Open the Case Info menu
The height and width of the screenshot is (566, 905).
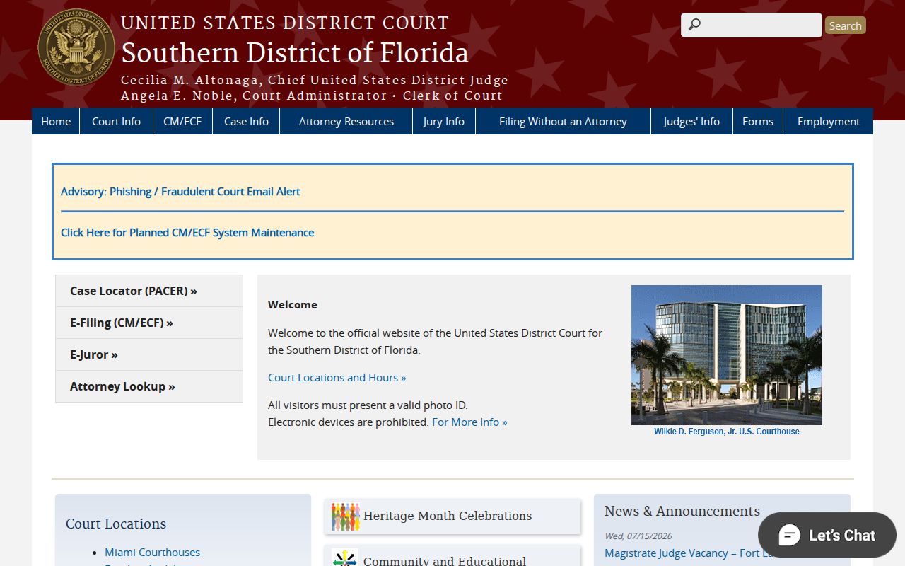click(x=246, y=121)
